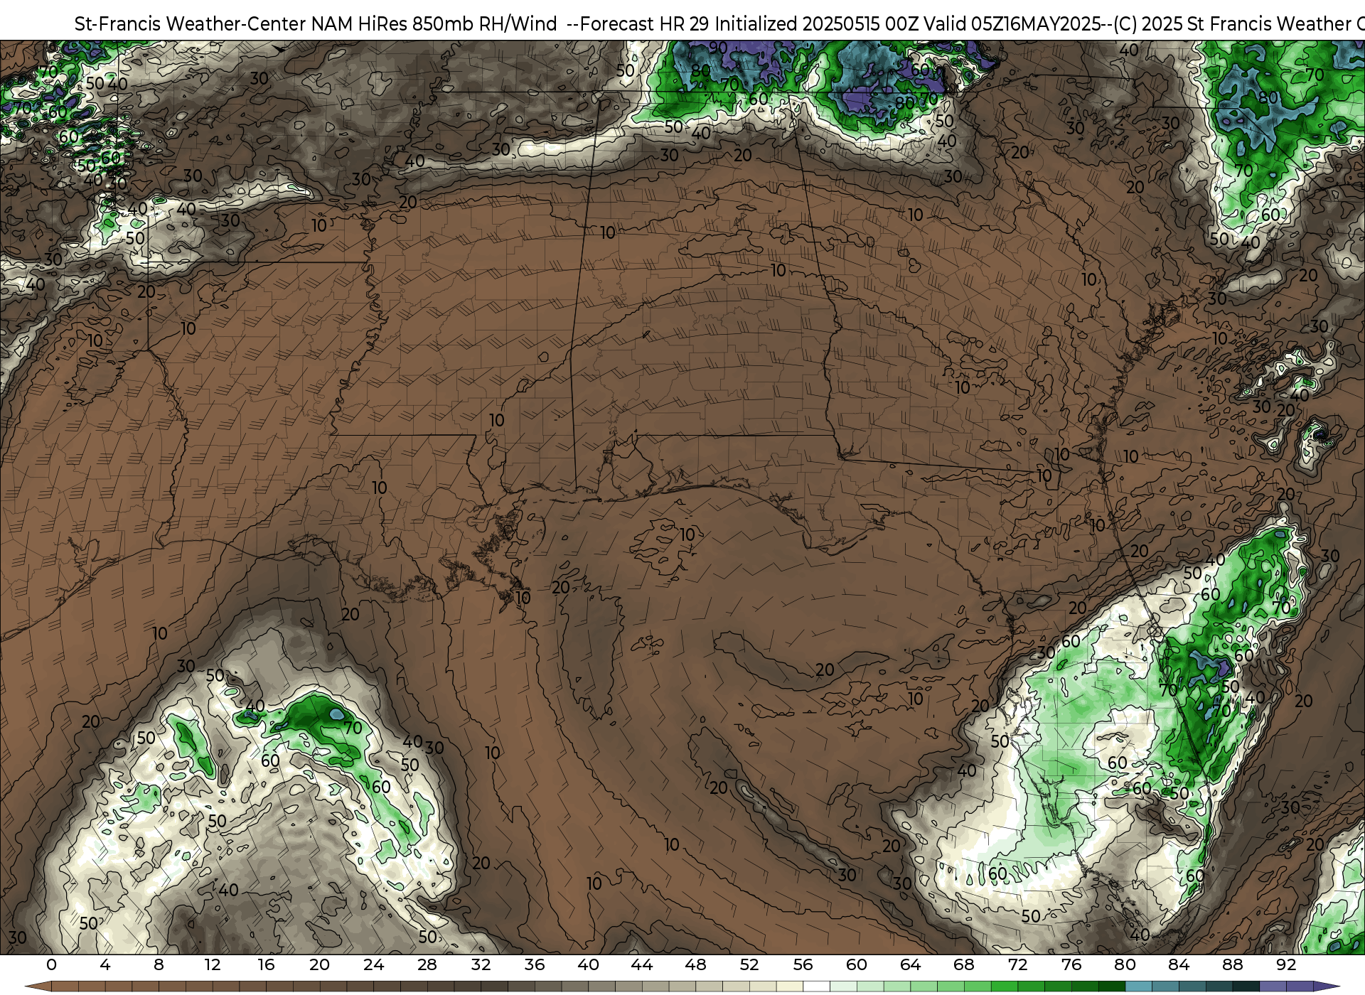Screen dimensions: 1365x995
Task: Click the '(C) 2025 St Francis Weather' copyright text
Action: (1233, 24)
